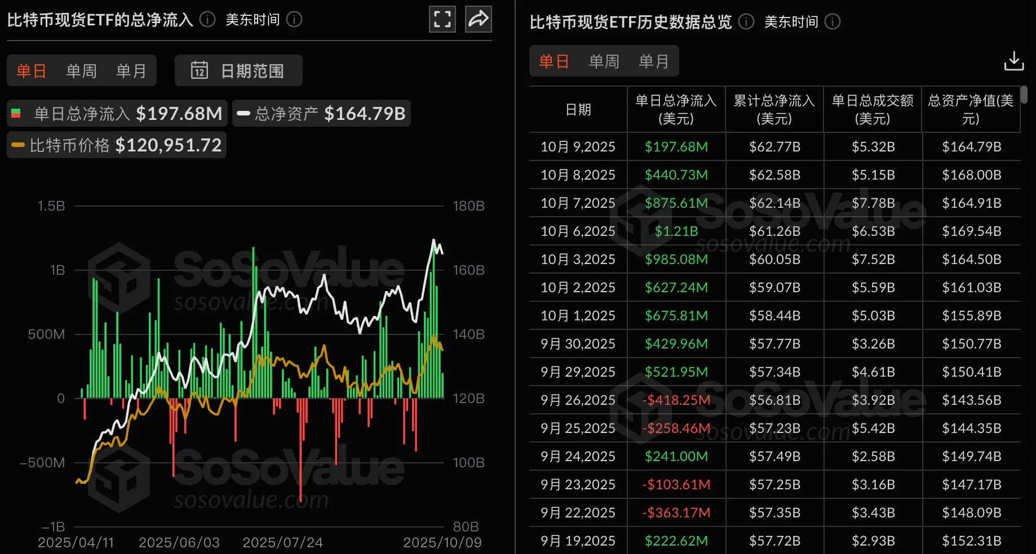The height and width of the screenshot is (554, 1036).
Task: Toggle the 比特币价格 legend series
Action: pos(117,145)
